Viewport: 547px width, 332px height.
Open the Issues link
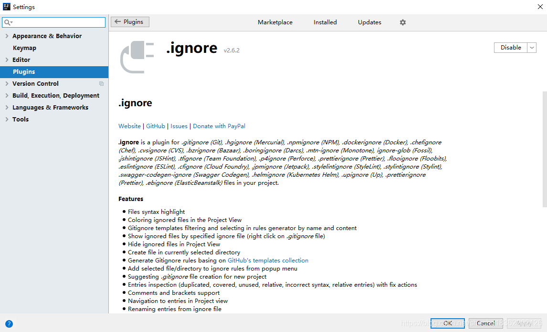pyautogui.click(x=179, y=126)
